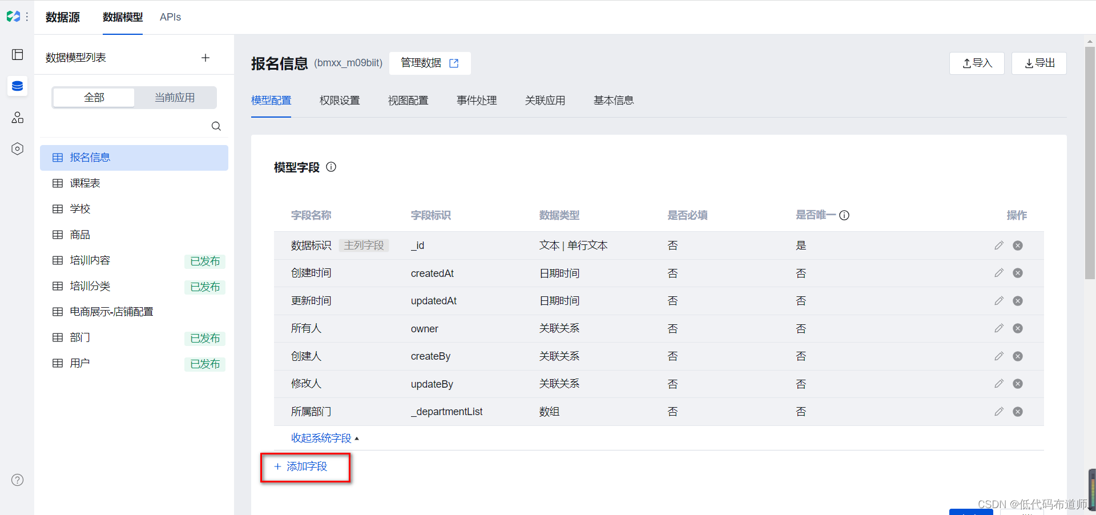Click the search icon in model list
Viewport: 1096px width, 515px height.
pyautogui.click(x=216, y=126)
